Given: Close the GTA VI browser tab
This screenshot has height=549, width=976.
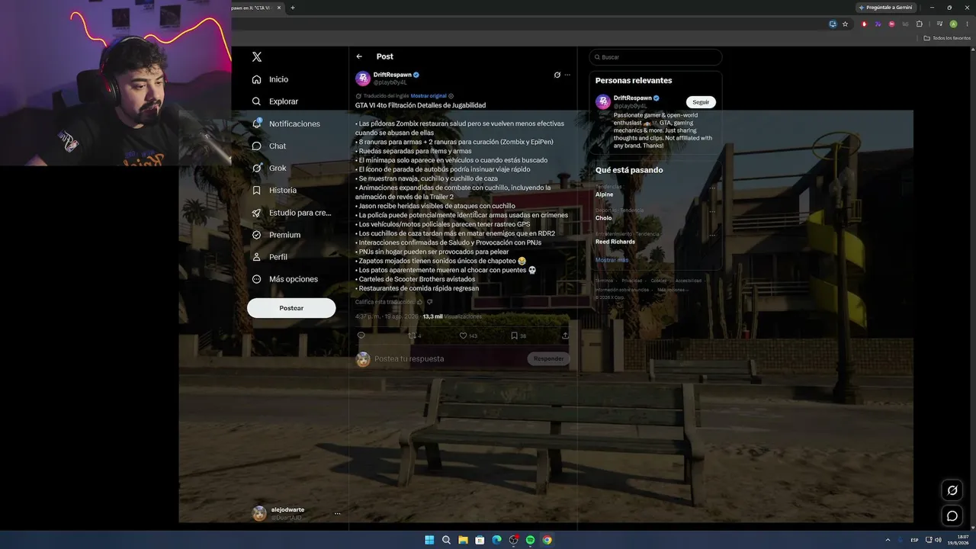Looking at the screenshot, I should 279,8.
